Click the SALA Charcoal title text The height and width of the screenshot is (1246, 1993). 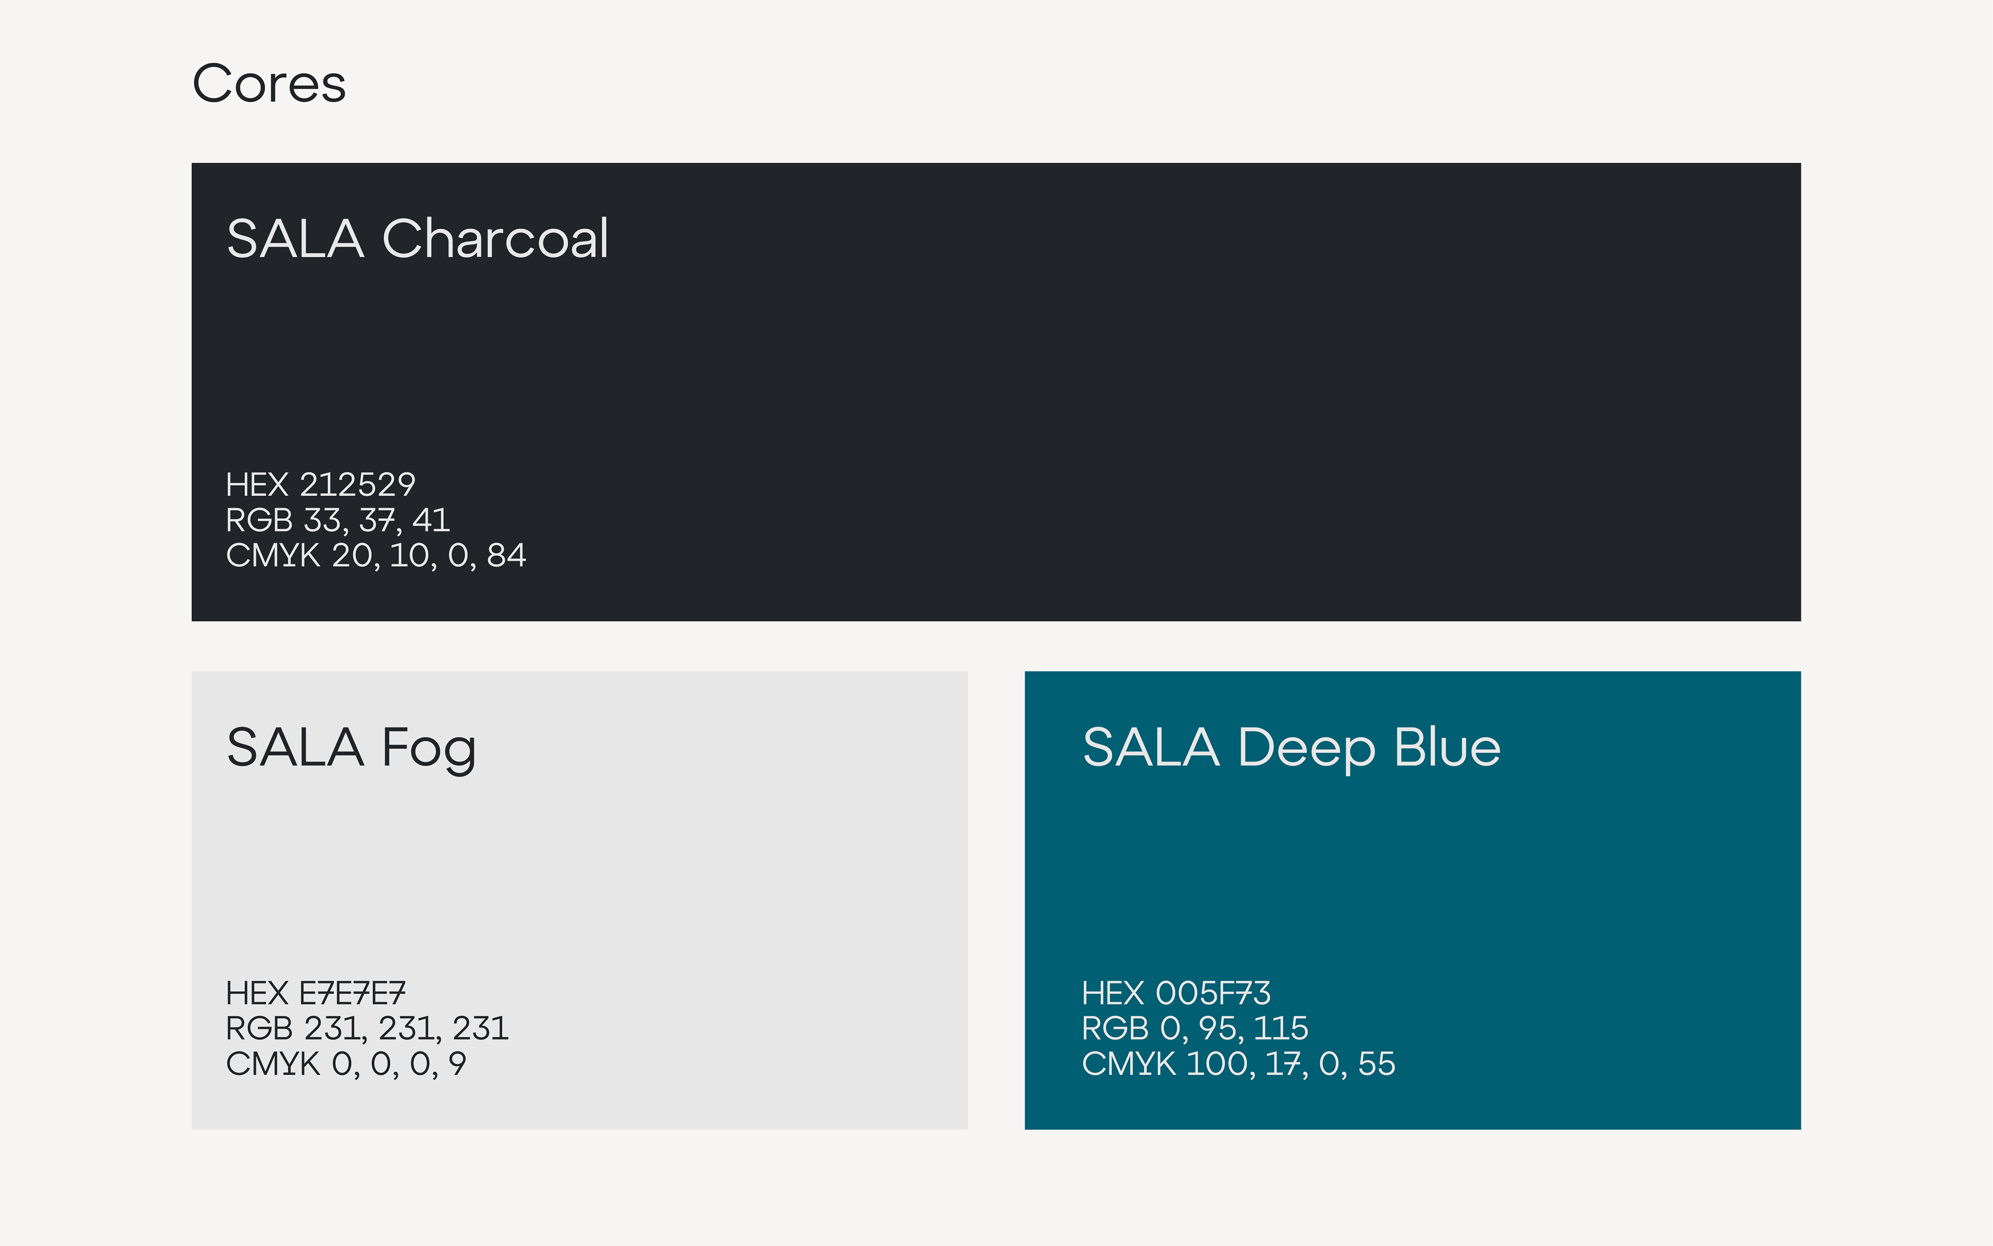click(x=417, y=239)
